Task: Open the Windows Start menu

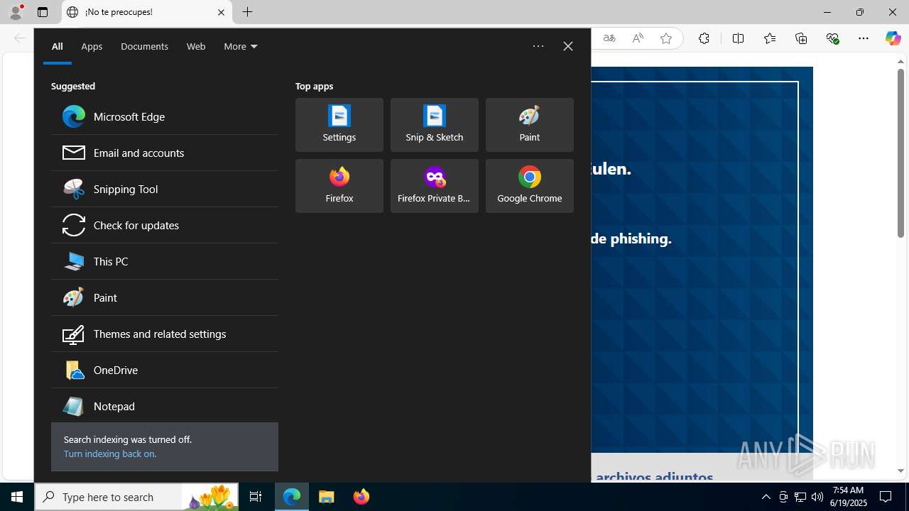Action: [x=17, y=497]
